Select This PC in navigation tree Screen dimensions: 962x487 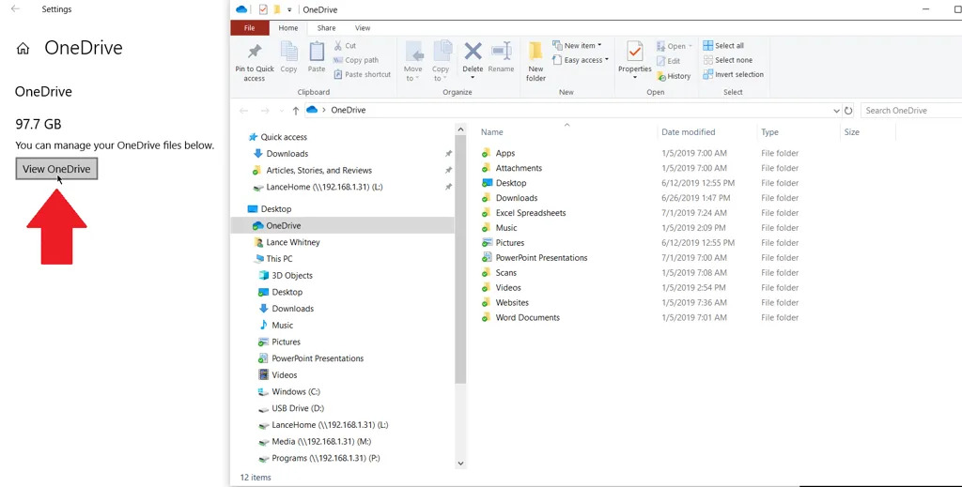click(x=279, y=259)
